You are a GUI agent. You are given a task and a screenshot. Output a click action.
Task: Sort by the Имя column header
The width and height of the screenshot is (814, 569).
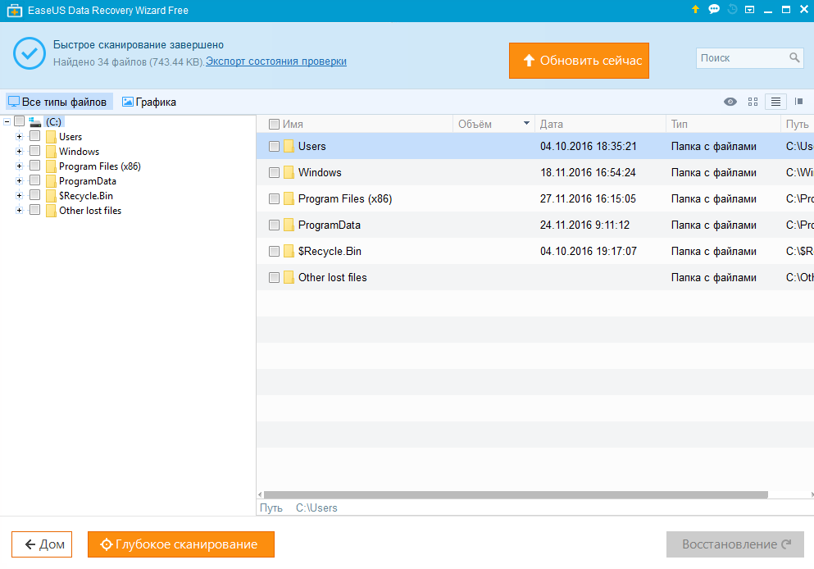click(293, 124)
